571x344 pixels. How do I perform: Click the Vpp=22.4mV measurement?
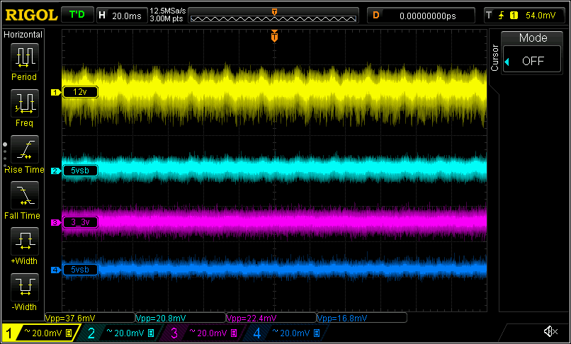(x=271, y=318)
